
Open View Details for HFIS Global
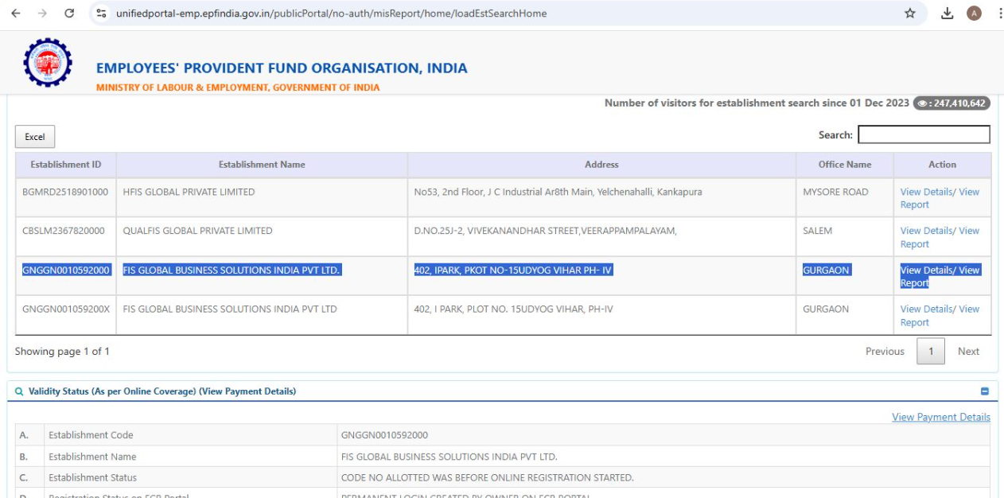pos(926,192)
